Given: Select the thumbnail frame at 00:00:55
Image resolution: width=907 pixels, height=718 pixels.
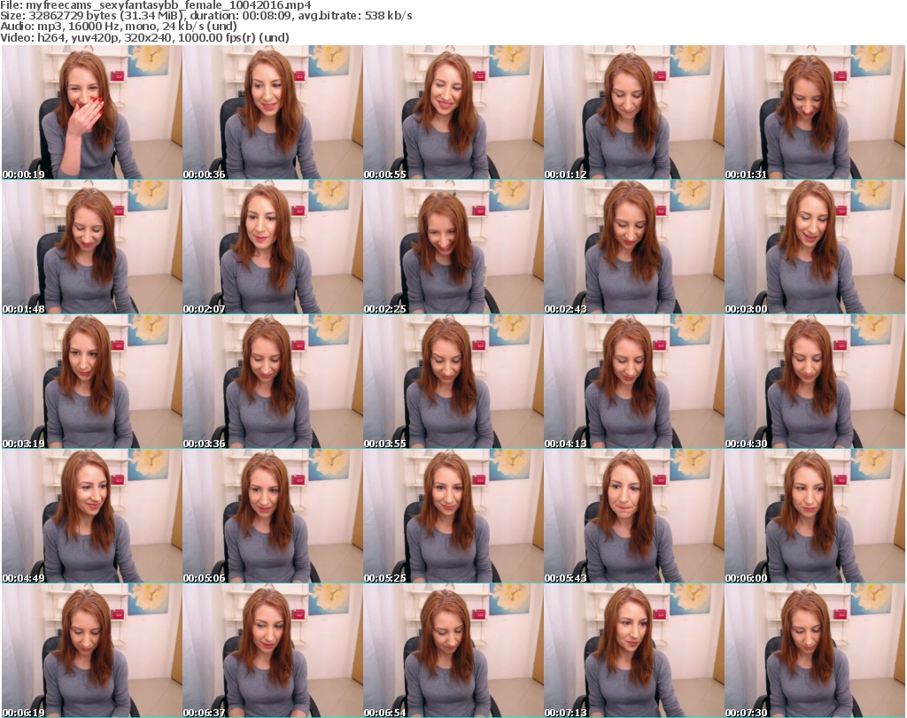Looking at the screenshot, I should [453, 112].
